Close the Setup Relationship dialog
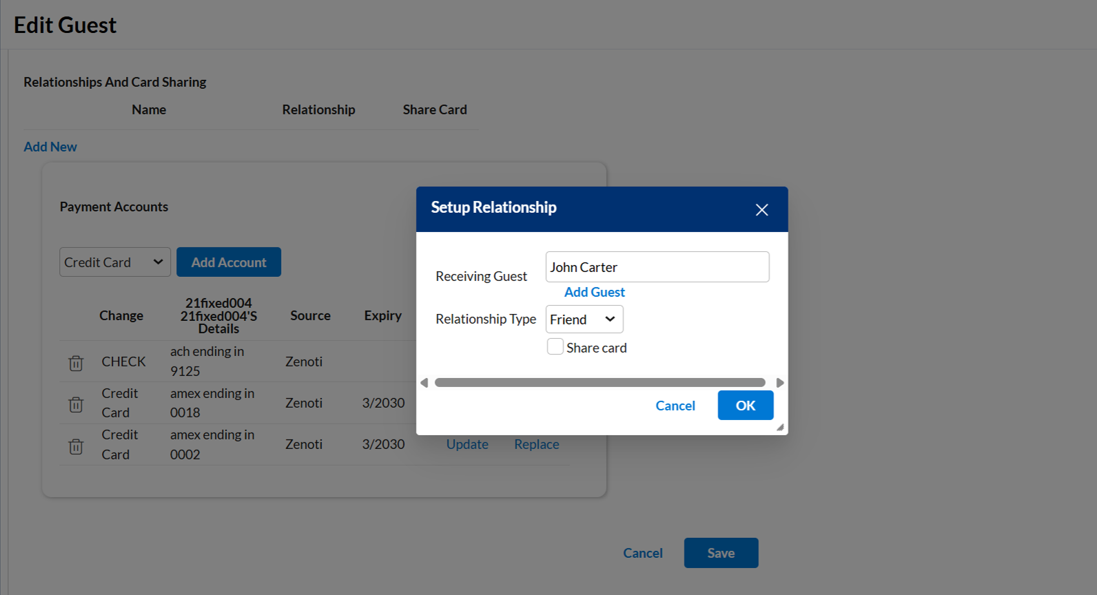 point(761,209)
